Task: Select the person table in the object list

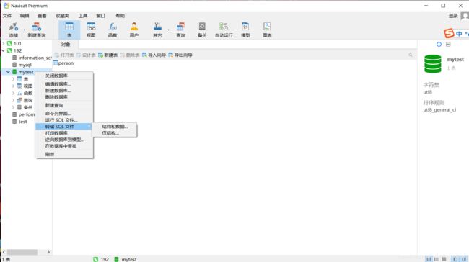Action: pos(63,63)
